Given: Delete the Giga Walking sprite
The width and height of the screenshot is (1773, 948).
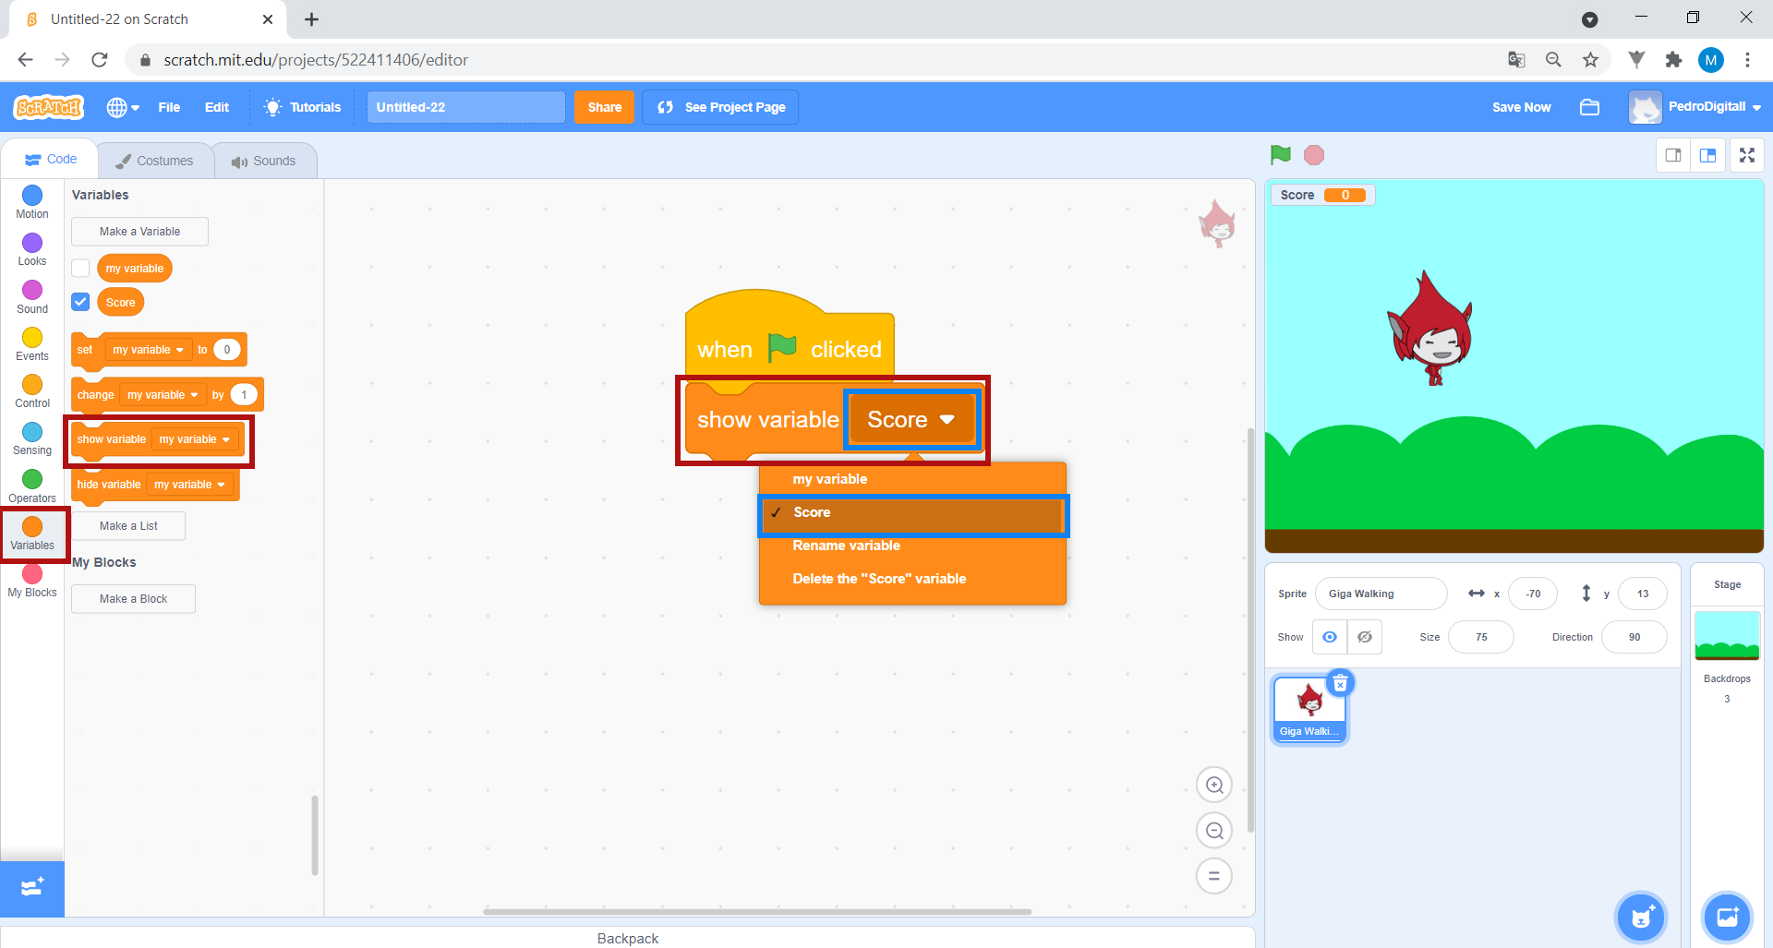Looking at the screenshot, I should (x=1340, y=683).
